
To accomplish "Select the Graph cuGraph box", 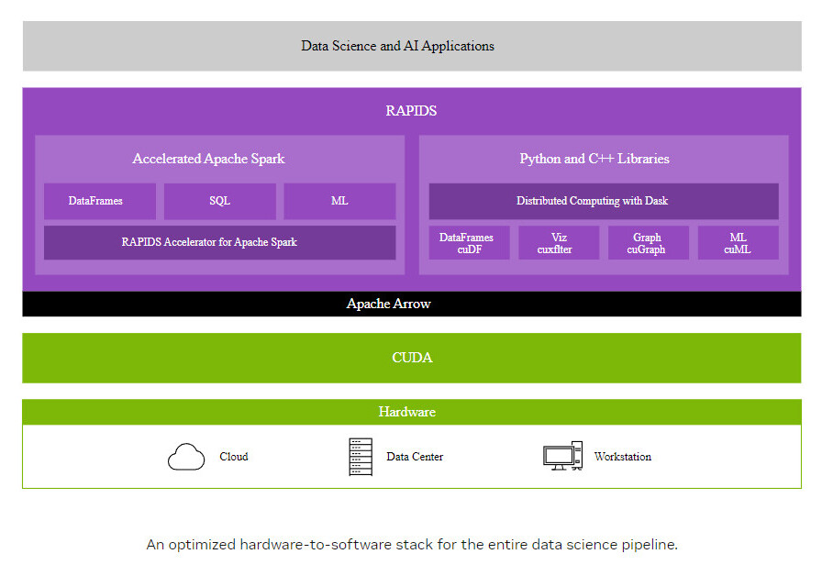I will pos(649,243).
